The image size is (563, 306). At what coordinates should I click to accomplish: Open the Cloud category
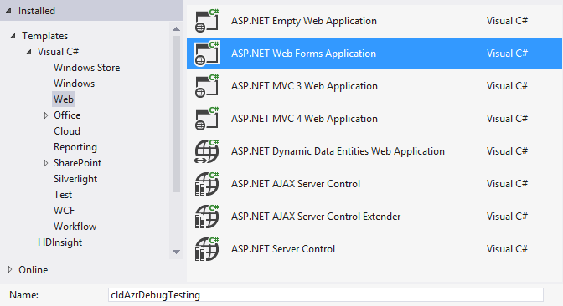[x=67, y=131]
